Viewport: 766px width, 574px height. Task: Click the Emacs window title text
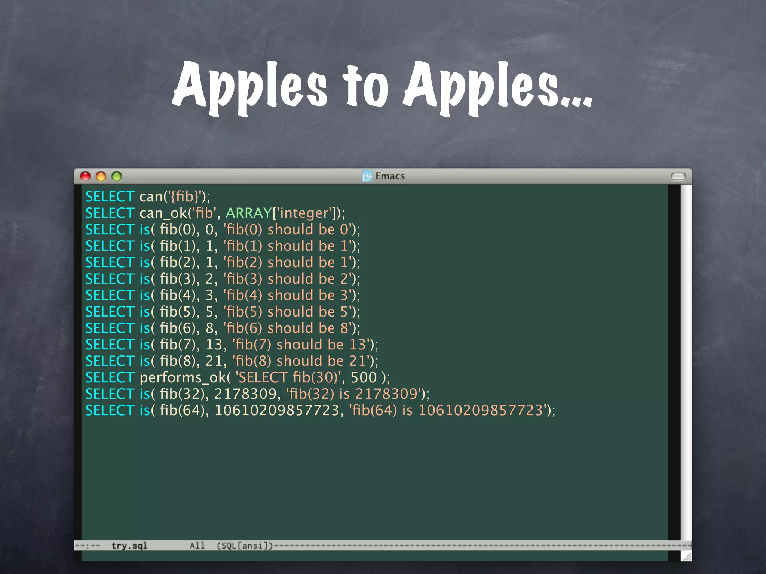(390, 176)
